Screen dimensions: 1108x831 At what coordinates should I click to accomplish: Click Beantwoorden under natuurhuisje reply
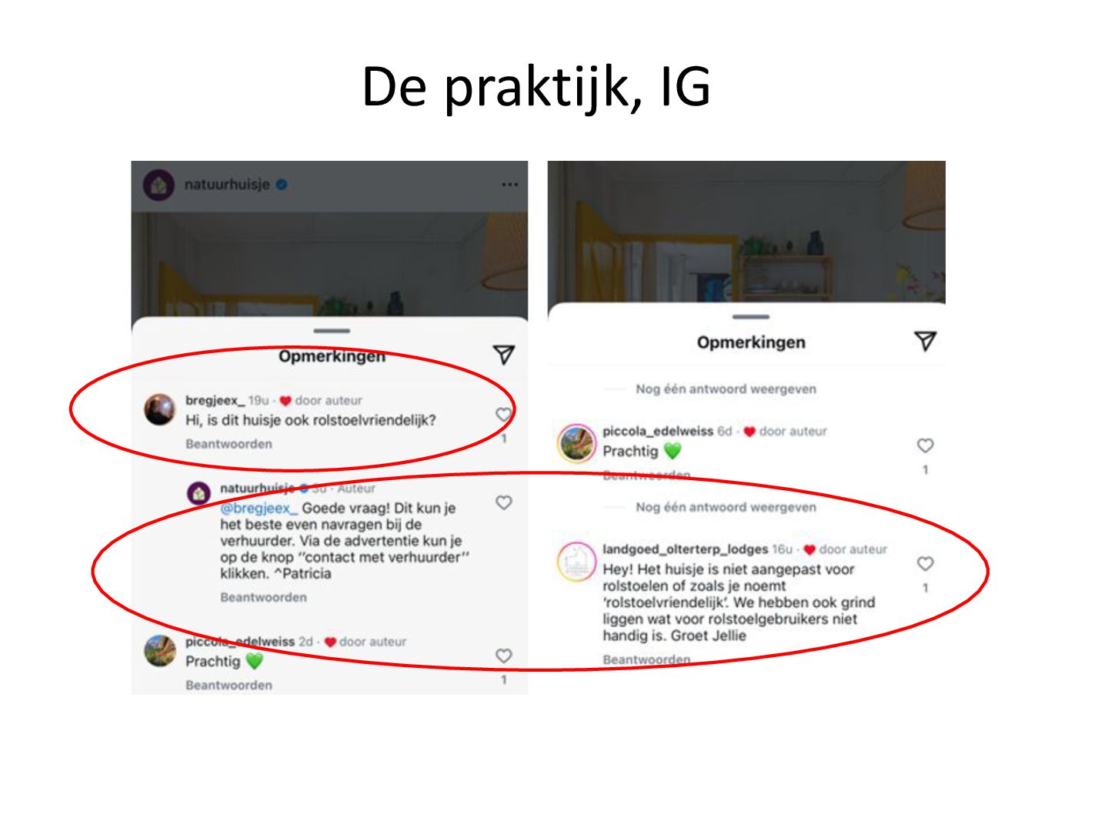pyautogui.click(x=263, y=597)
